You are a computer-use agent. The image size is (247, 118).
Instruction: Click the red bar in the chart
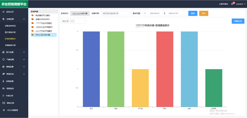tap(165, 69)
